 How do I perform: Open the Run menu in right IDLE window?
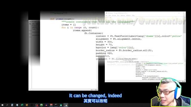pyautogui.click(x=118, y=15)
